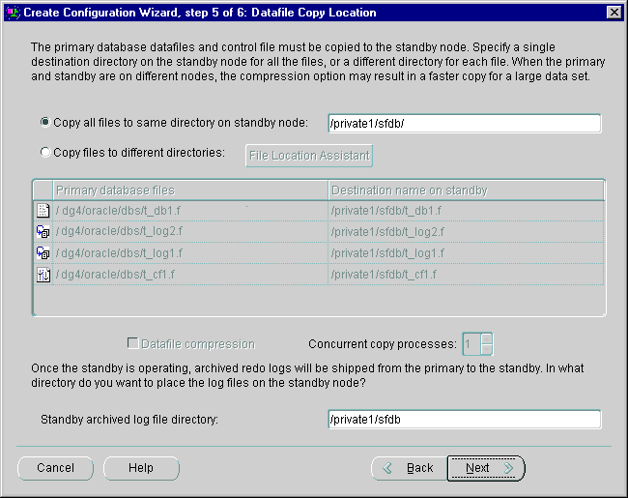Viewport: 628px width, 498px height.
Task: Select the /dg4/oracle/dbs/t_log1.f primary file cell
Action: click(190, 253)
